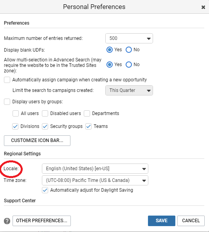Click the help question mark icon
209x232 pixels.
coord(7,221)
